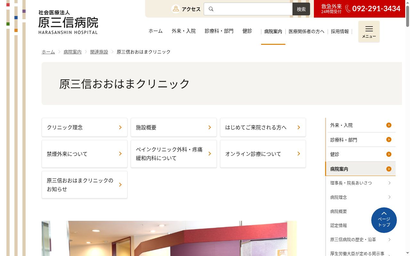Click the emergency number 092-291-3434
Screen dimensions: 410x256
point(376,9)
